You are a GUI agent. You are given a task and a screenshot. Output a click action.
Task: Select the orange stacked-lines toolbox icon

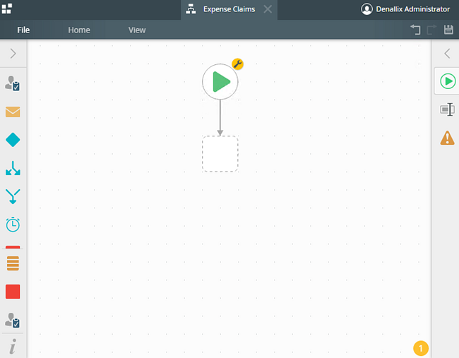13,263
